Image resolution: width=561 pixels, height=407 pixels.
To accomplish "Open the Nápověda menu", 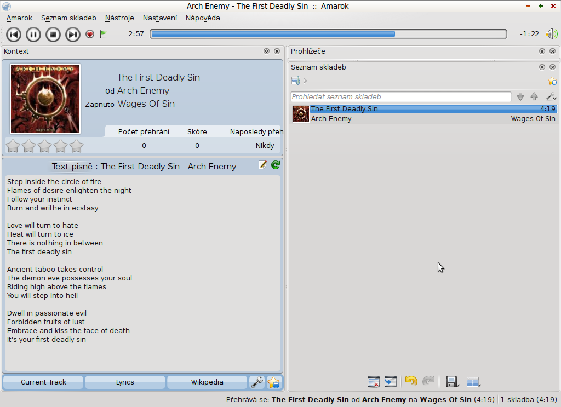I will 203,18.
